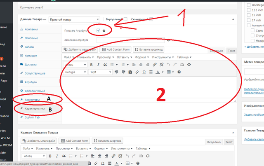
Task: Click the Задать изображение link
Action: [254, 115]
